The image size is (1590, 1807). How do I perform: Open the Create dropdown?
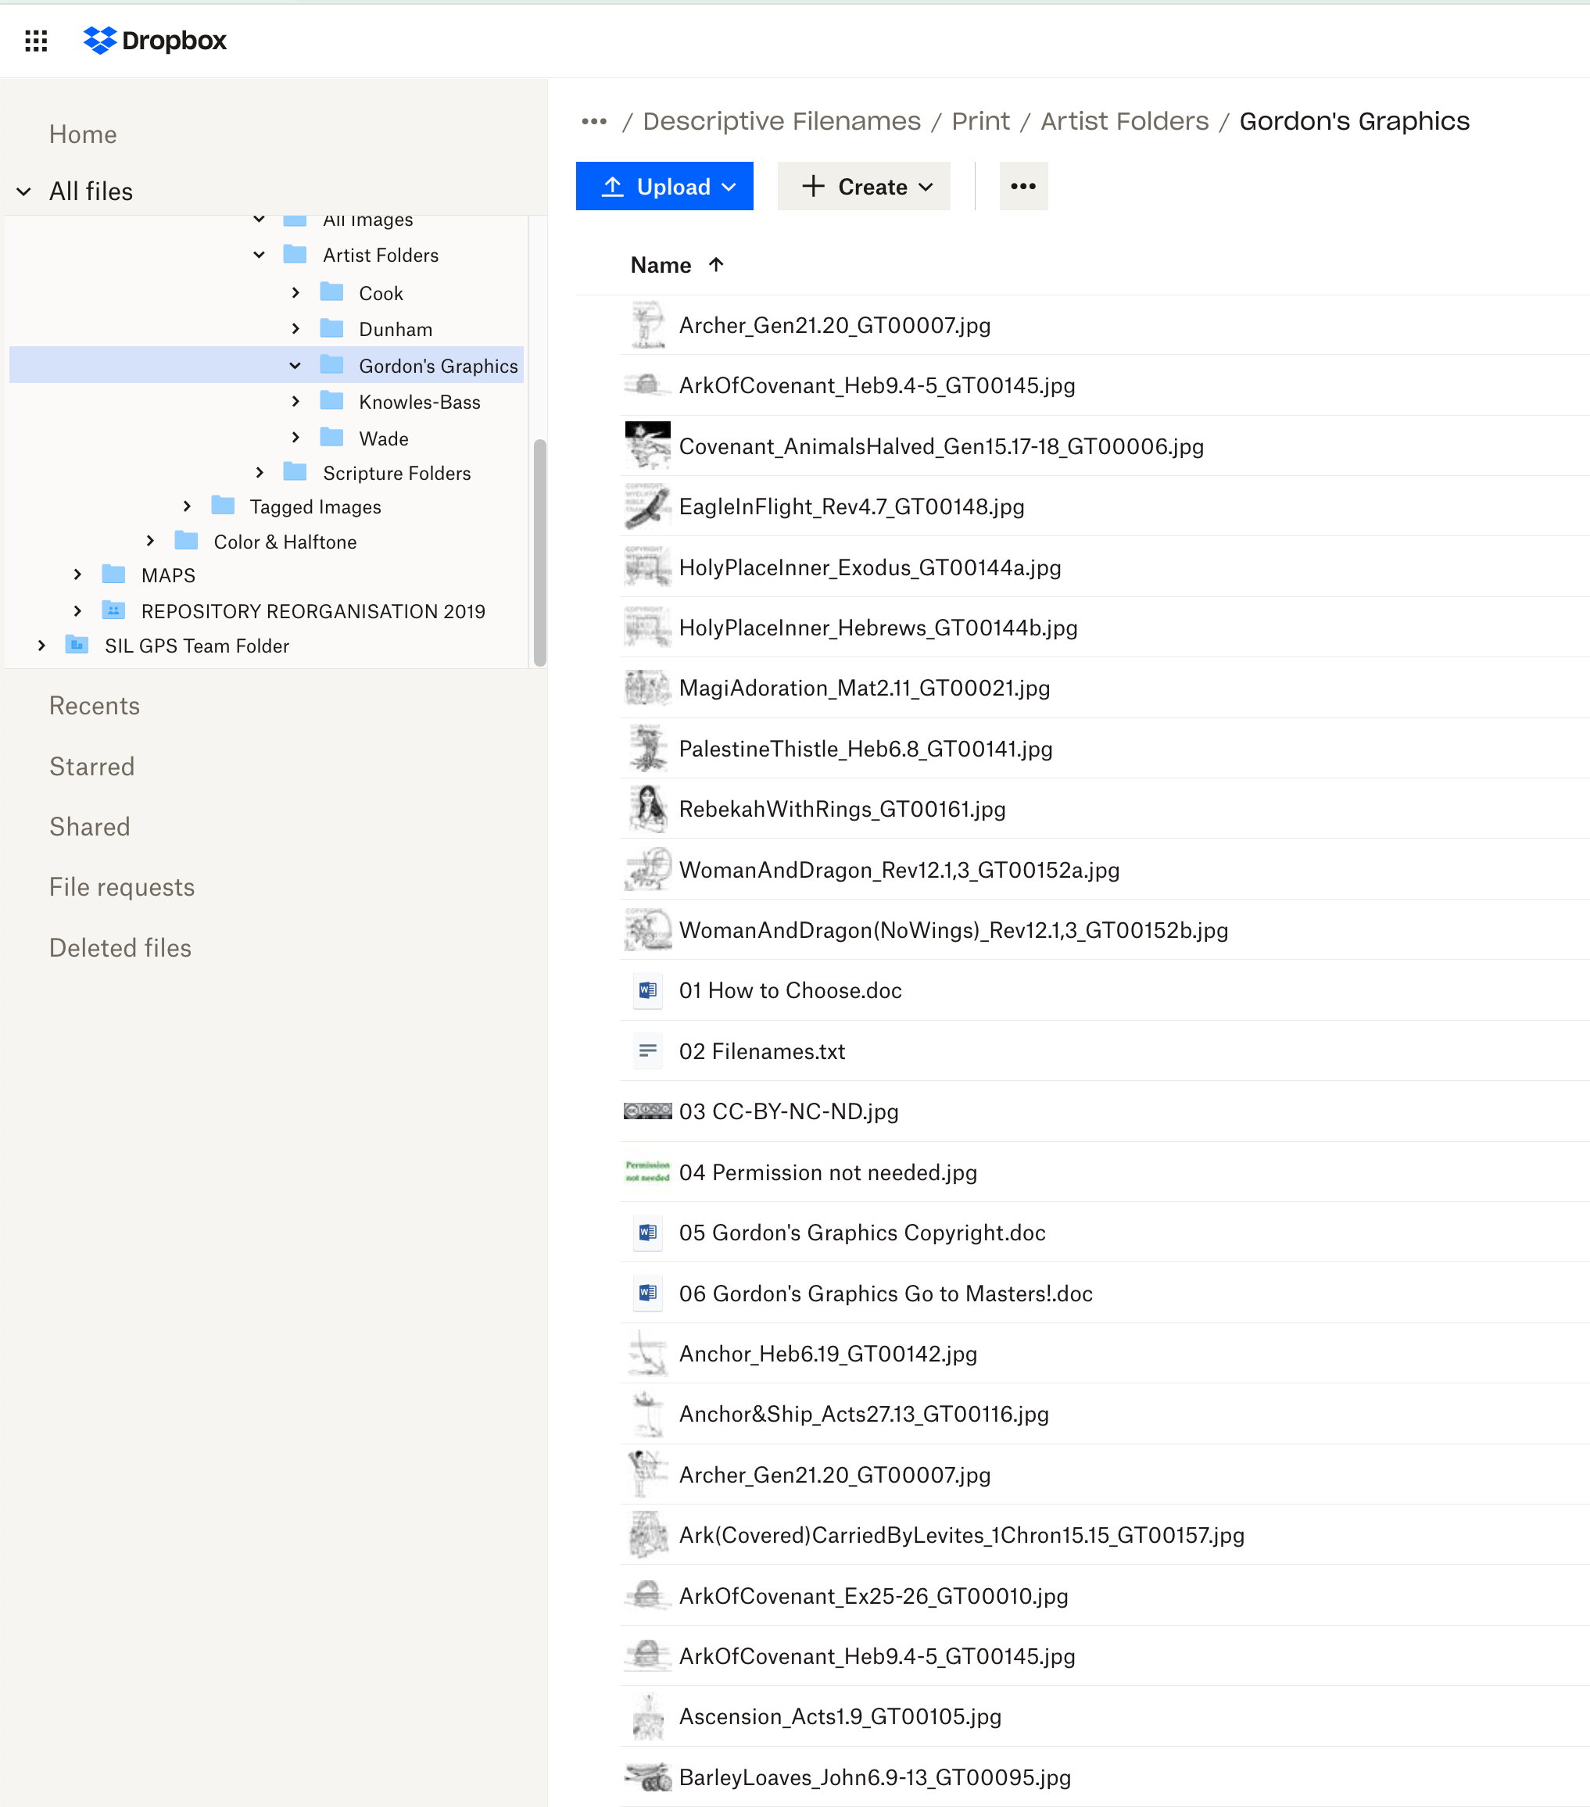863,186
